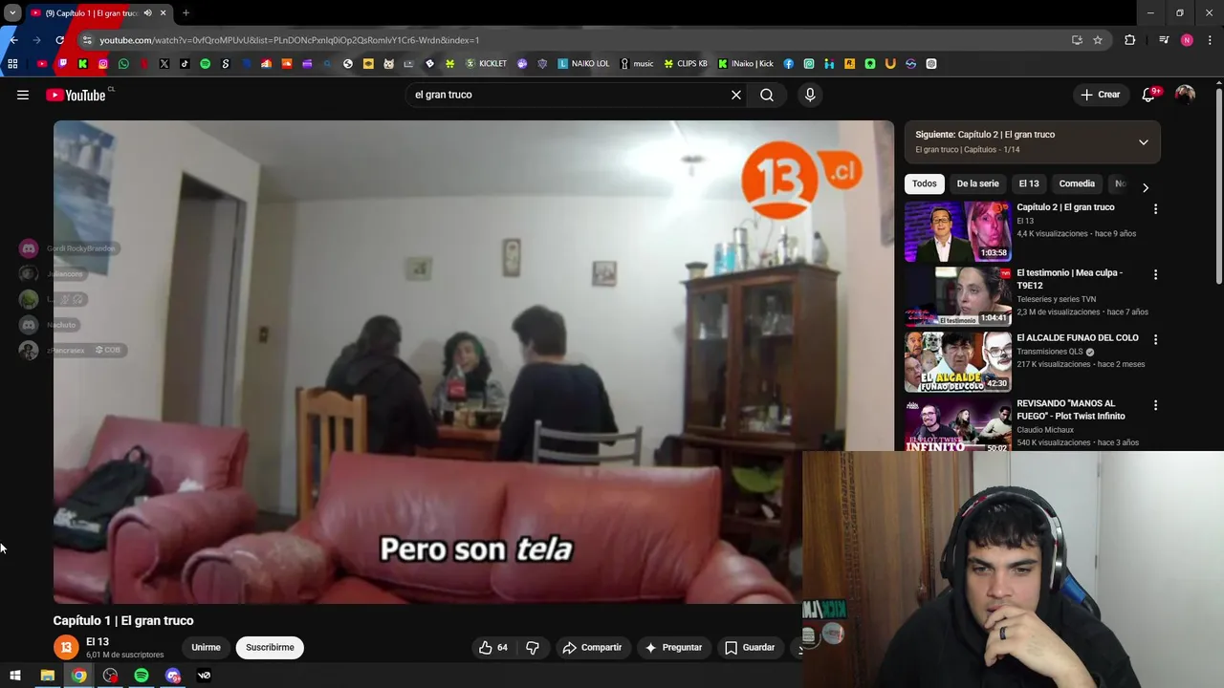Reload the page in Chrome
The height and width of the screenshot is (688, 1224).
pyautogui.click(x=59, y=40)
